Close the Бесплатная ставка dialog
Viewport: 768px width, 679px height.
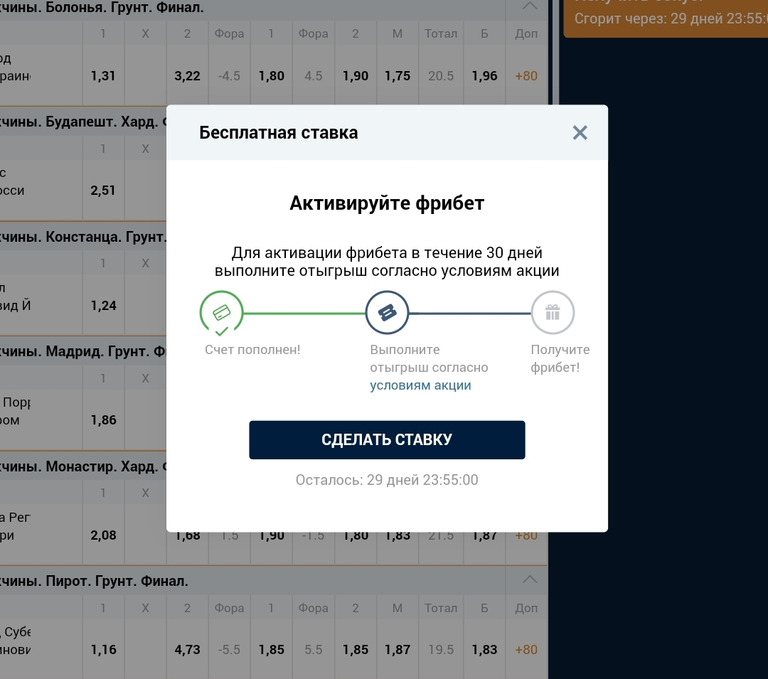click(580, 133)
